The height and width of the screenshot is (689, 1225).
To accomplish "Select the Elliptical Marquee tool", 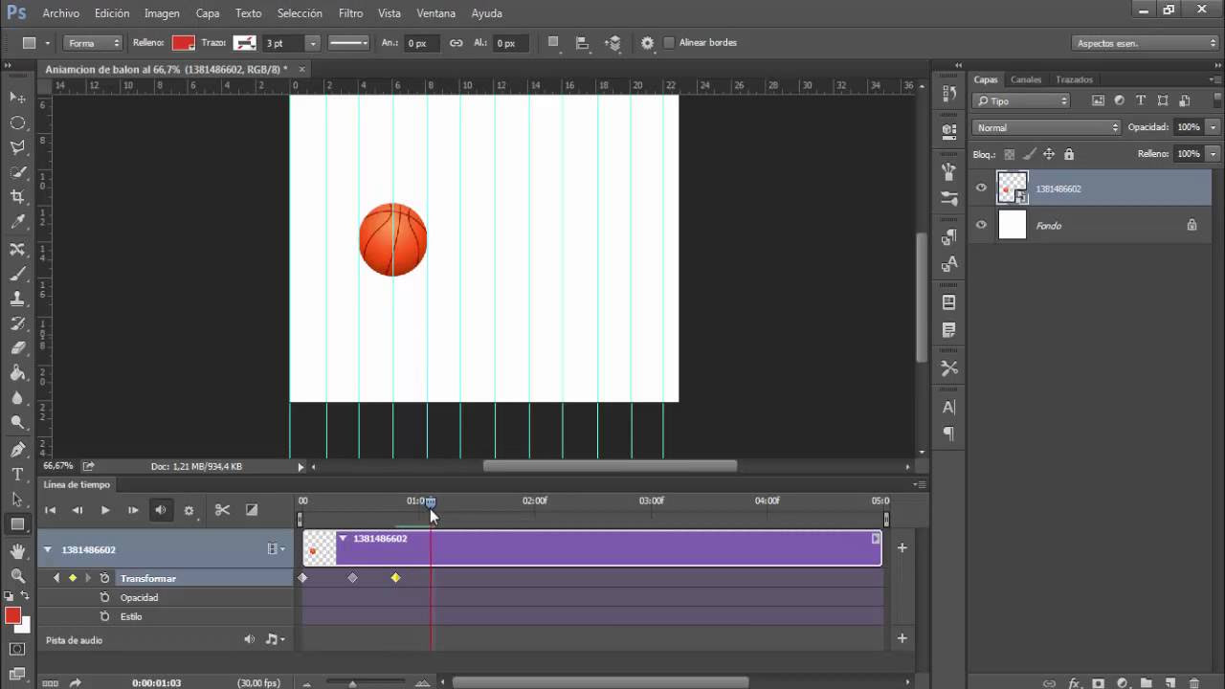I will pyautogui.click(x=17, y=122).
